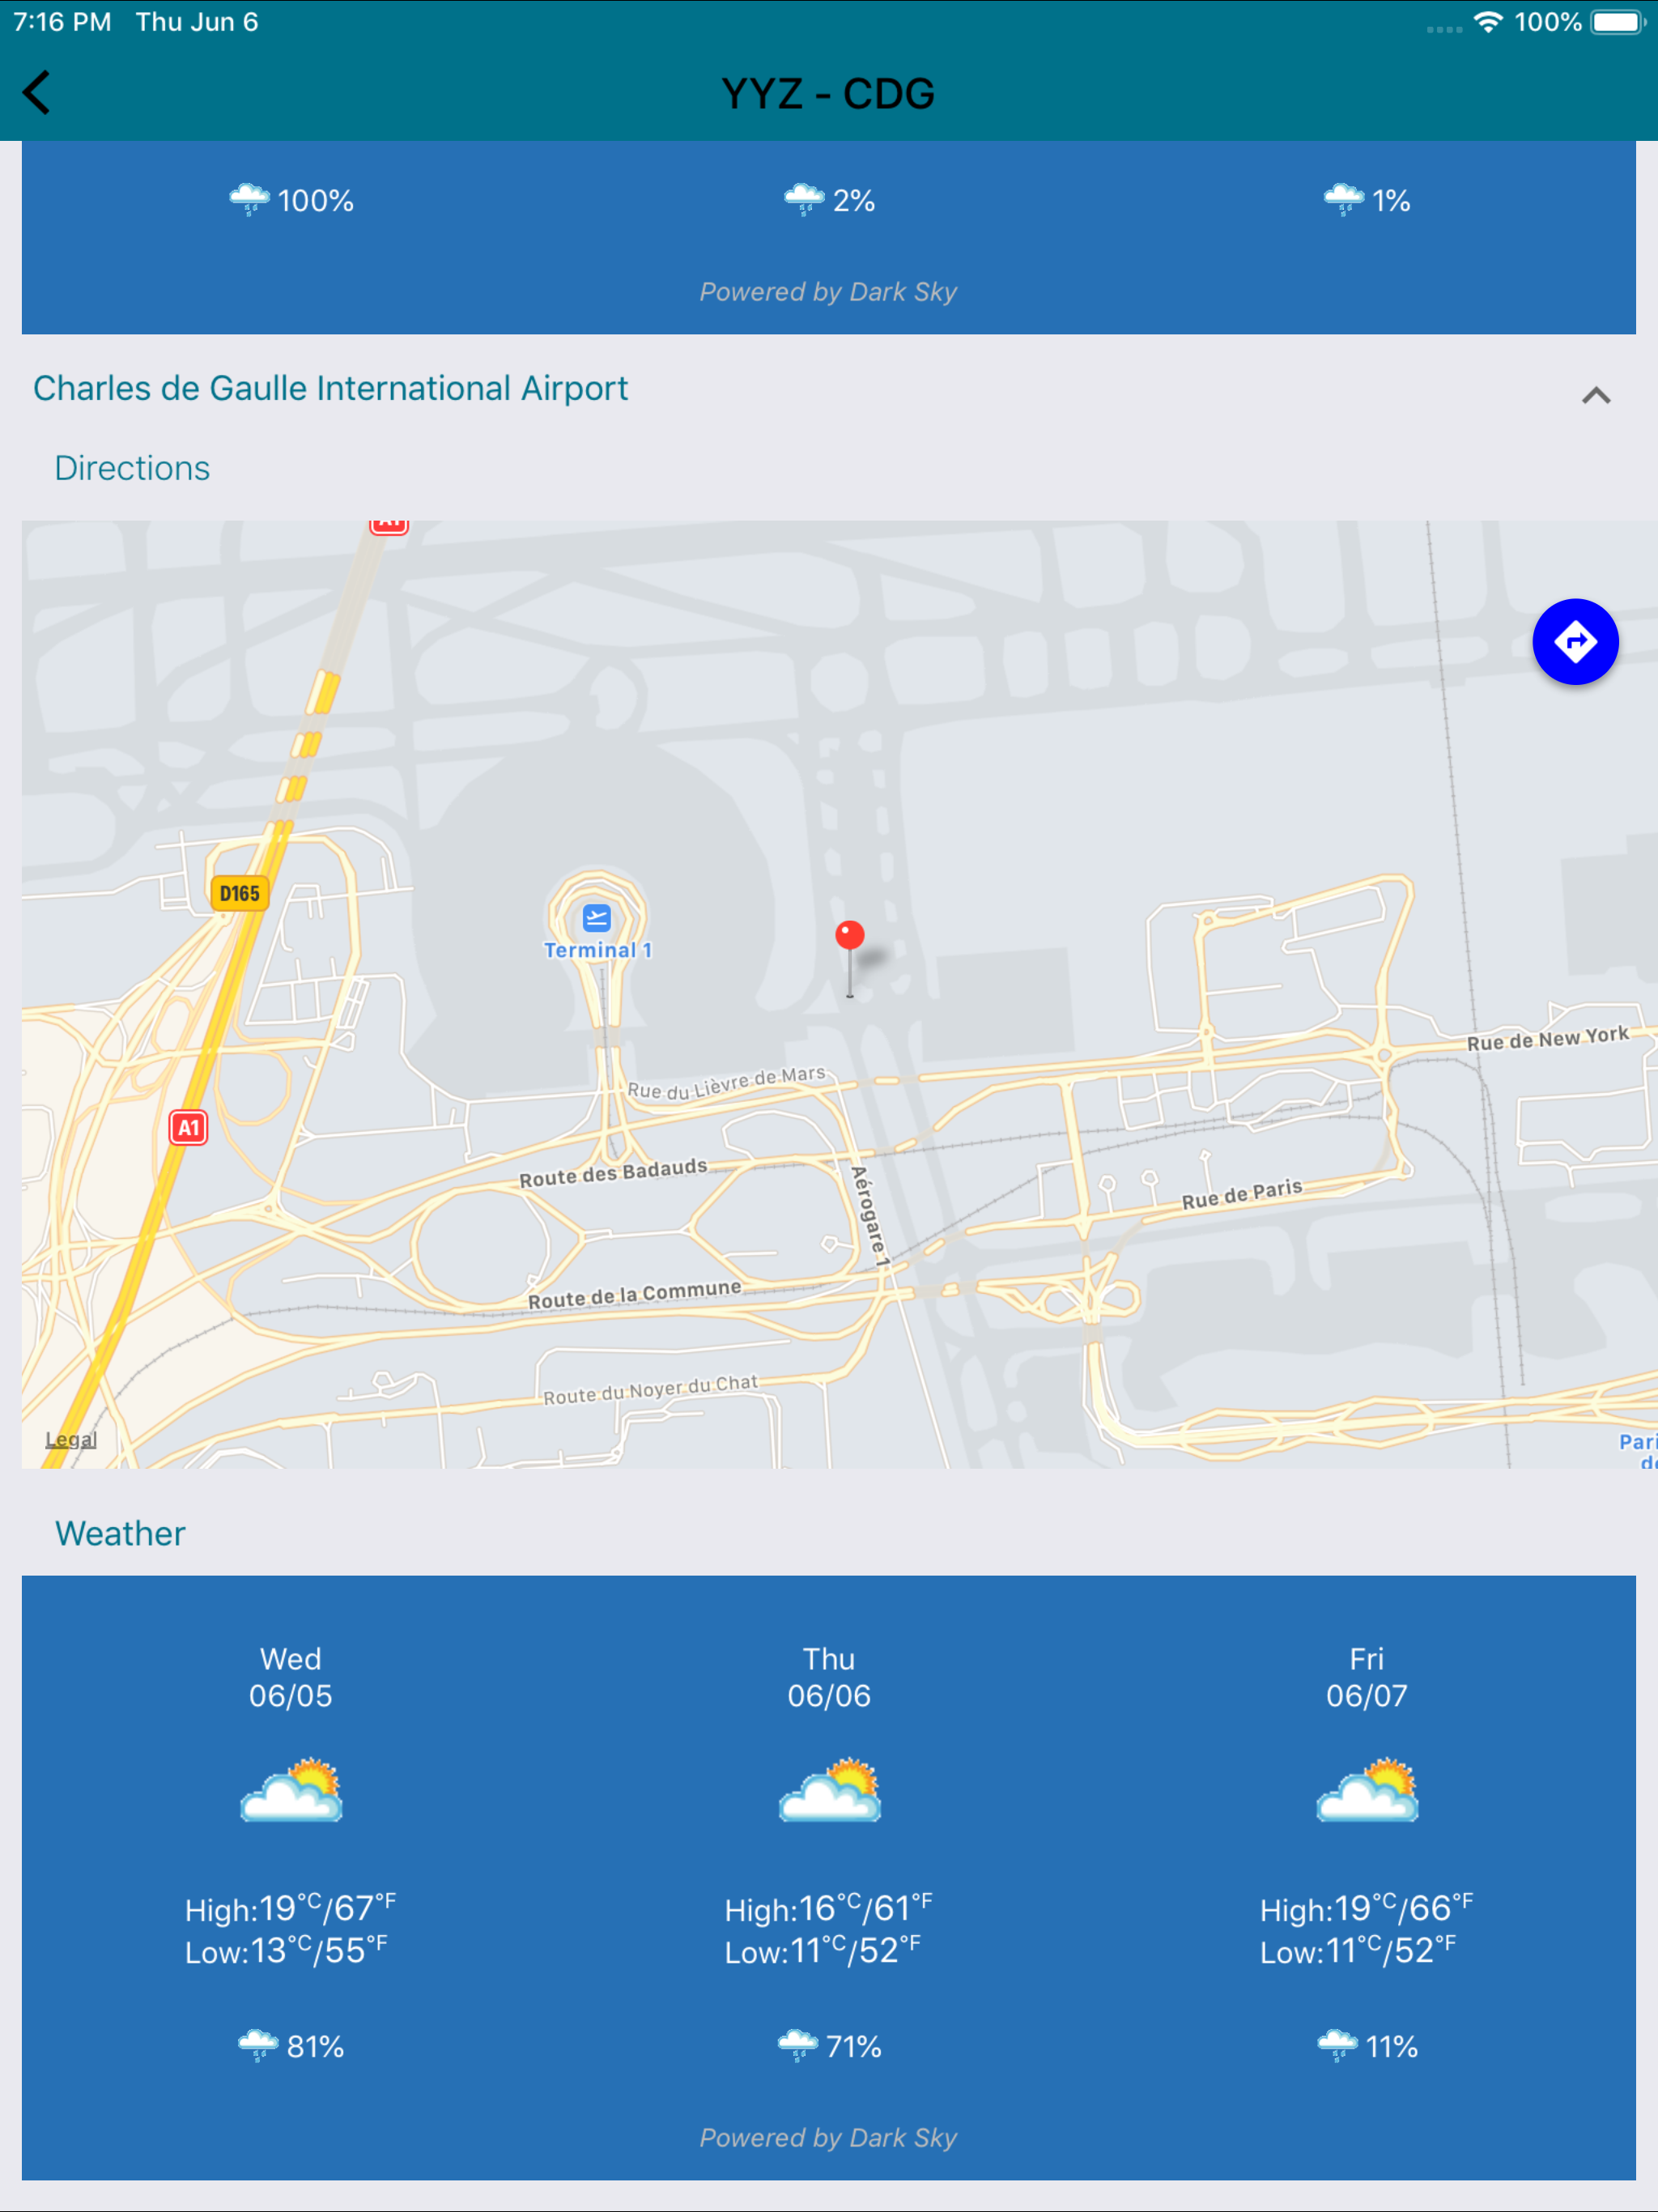
Task: Tap the Route de la Commune label
Action: [x=635, y=1294]
